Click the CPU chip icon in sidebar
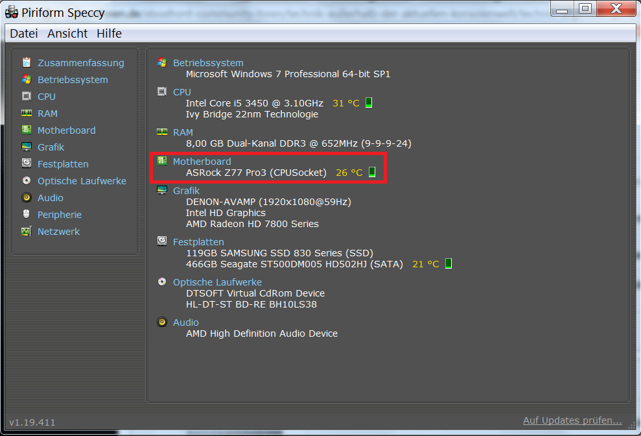The height and width of the screenshot is (436, 641). [27, 96]
